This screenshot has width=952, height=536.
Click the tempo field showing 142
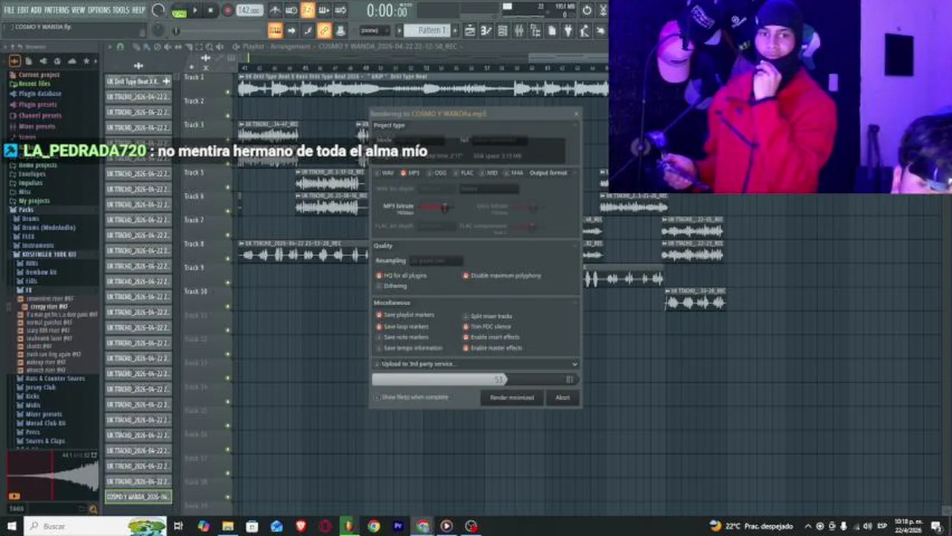click(249, 10)
